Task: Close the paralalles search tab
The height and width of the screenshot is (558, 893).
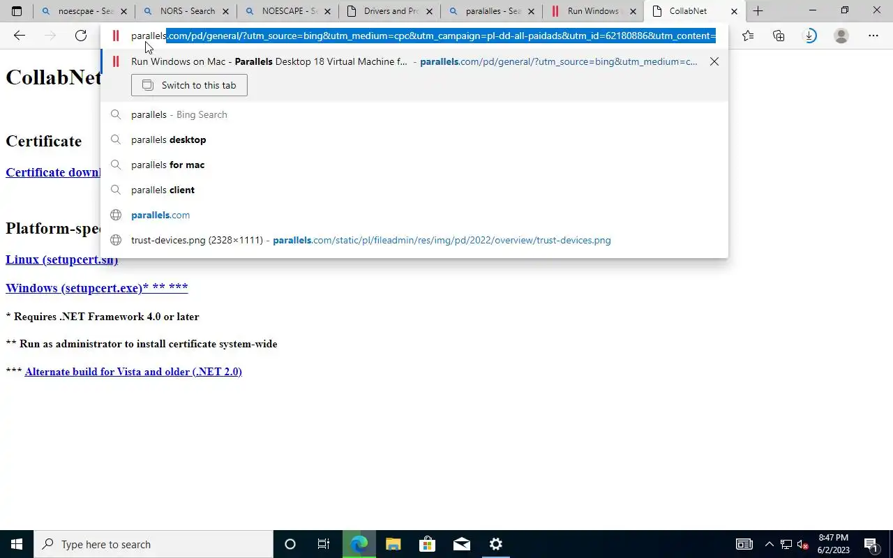Action: (531, 11)
